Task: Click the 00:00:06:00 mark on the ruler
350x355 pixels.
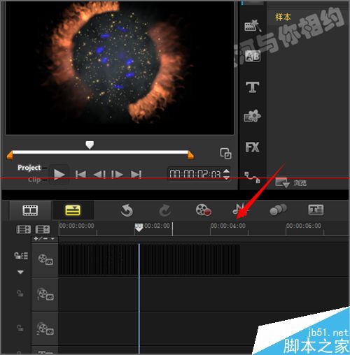Action: click(304, 226)
